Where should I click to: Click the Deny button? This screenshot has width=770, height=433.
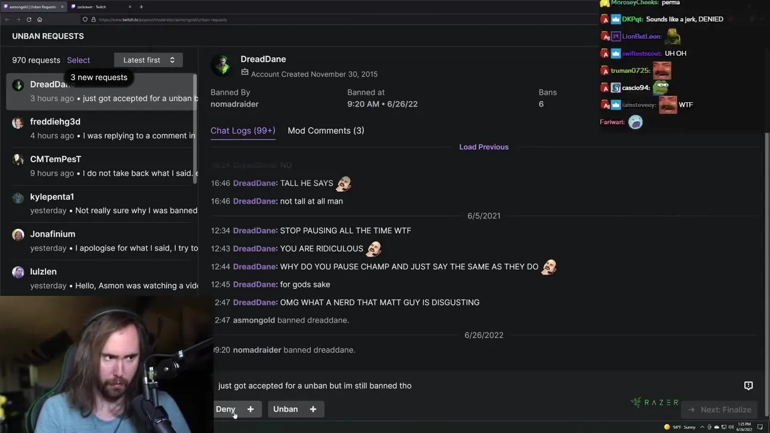tap(226, 410)
